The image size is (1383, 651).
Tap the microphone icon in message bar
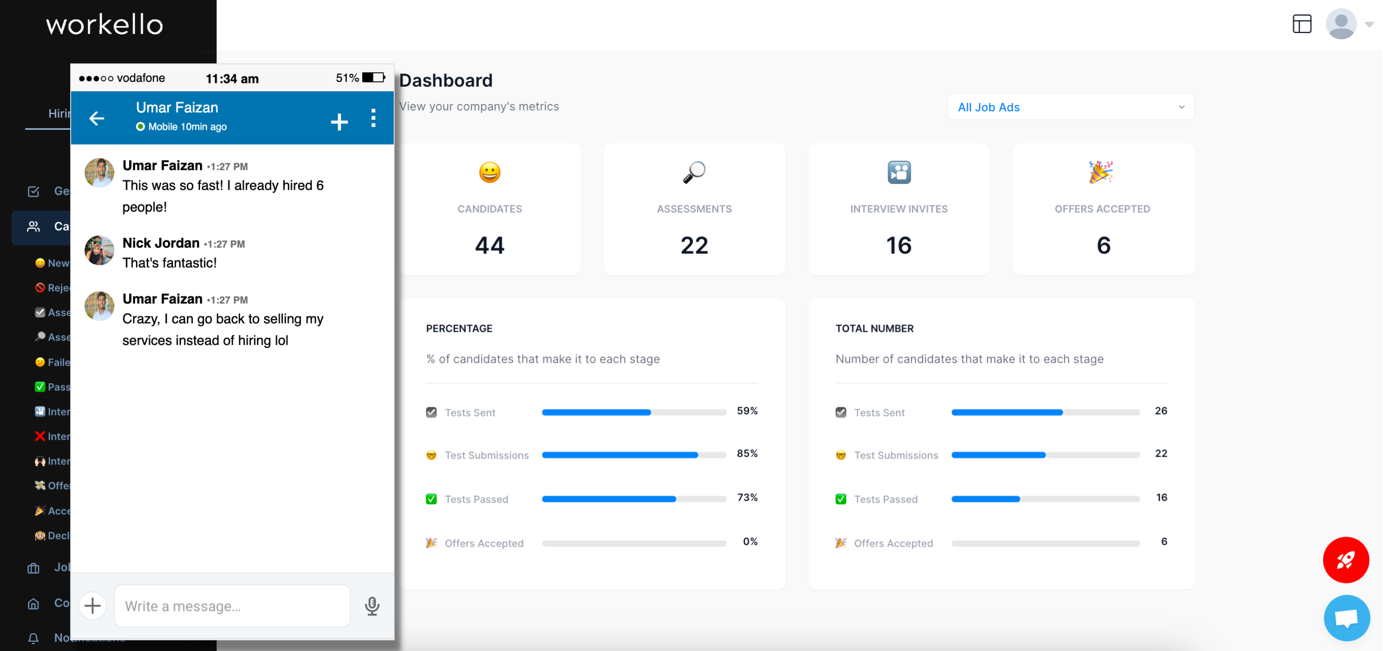point(372,606)
